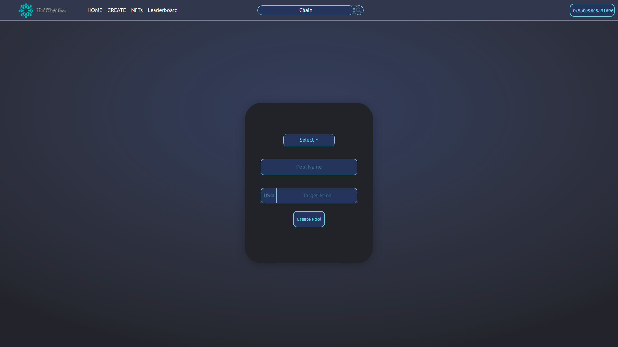The width and height of the screenshot is (618, 347).
Task: Click the HodlTogether brand name text
Action: [51, 10]
